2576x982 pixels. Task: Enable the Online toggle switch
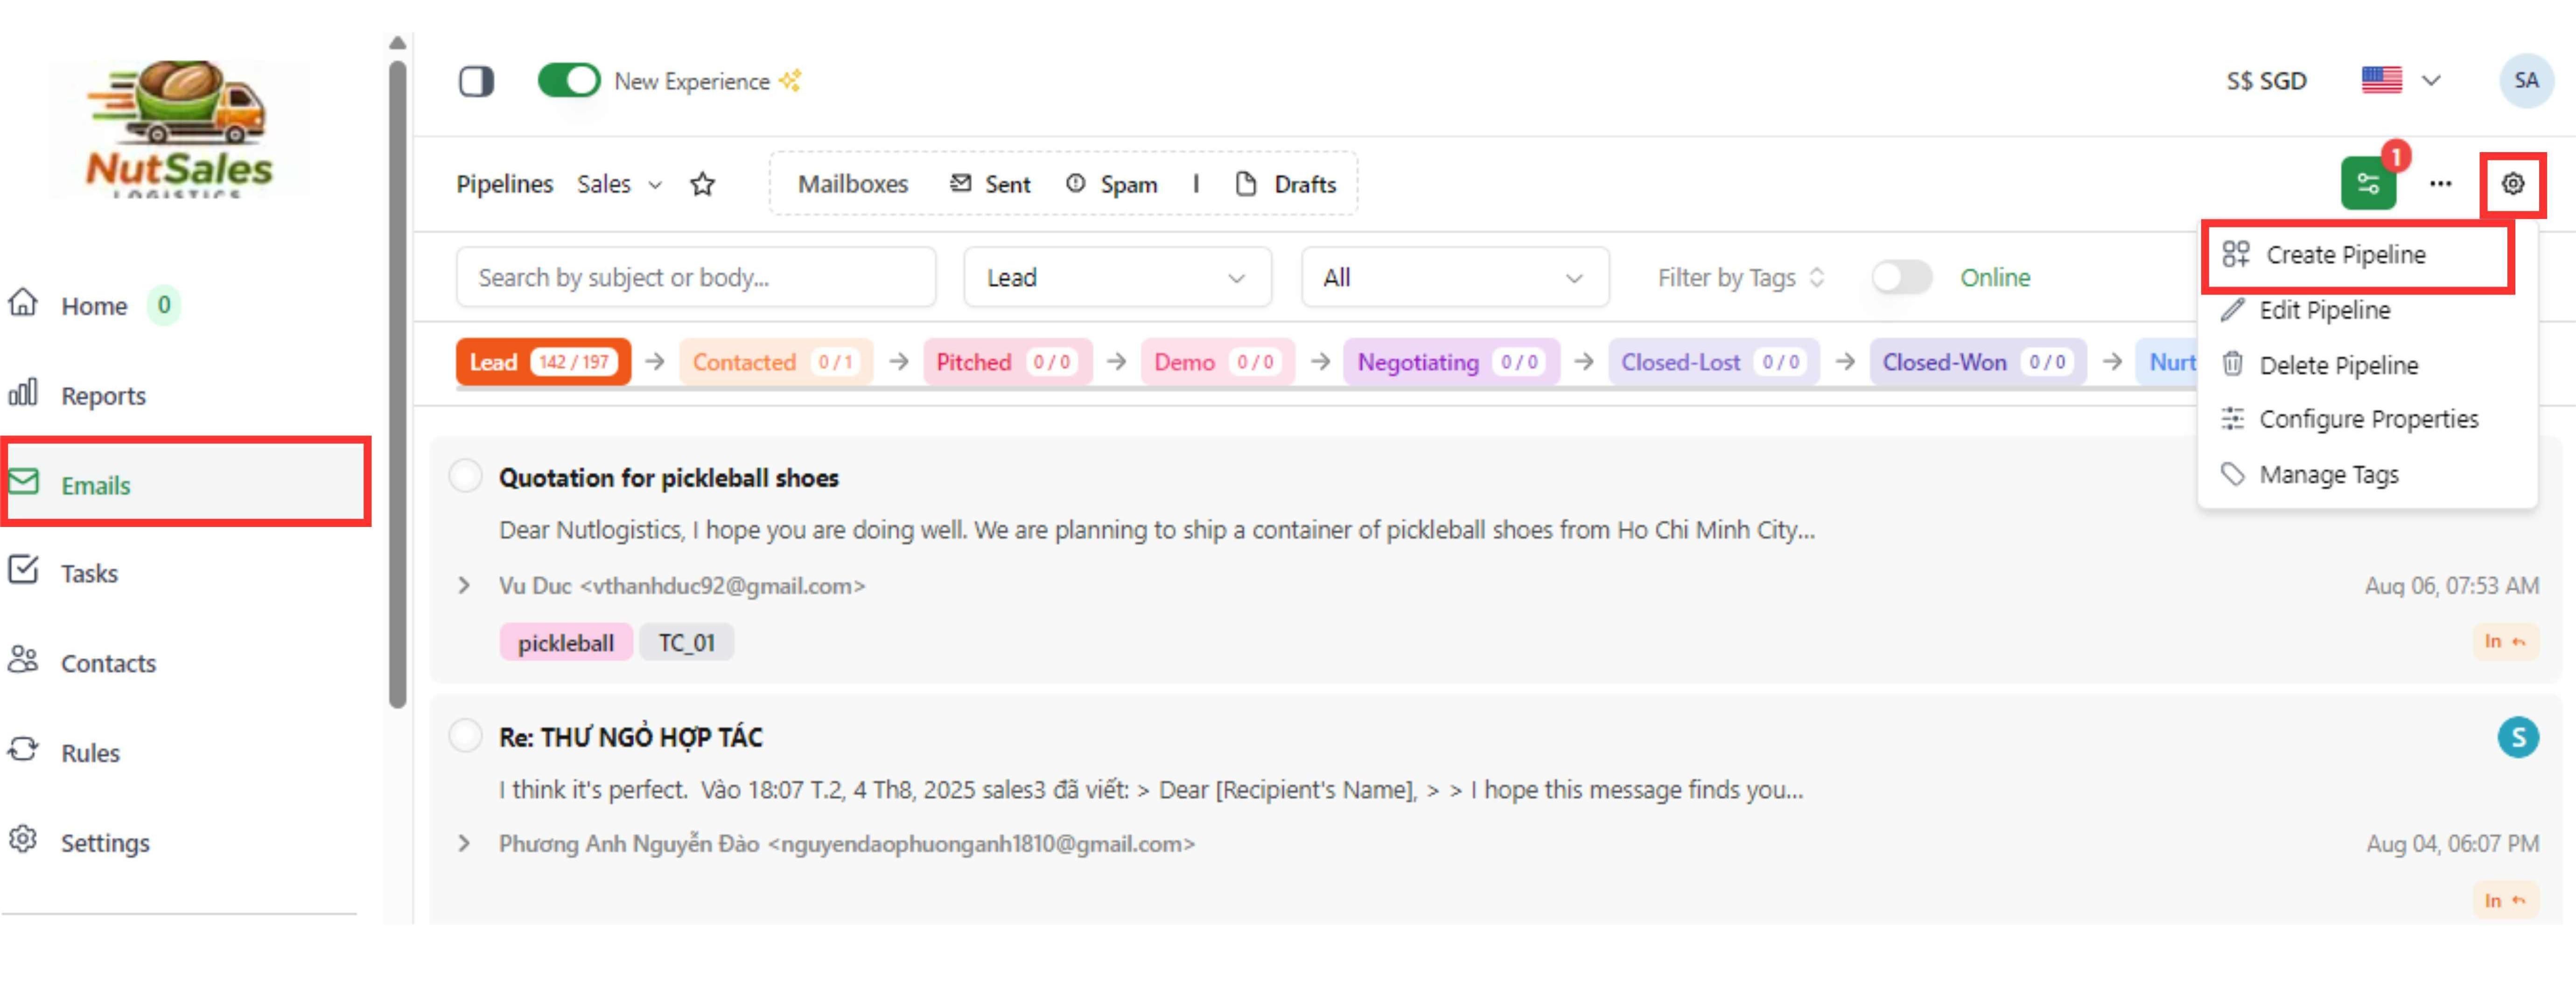pyautogui.click(x=1901, y=277)
